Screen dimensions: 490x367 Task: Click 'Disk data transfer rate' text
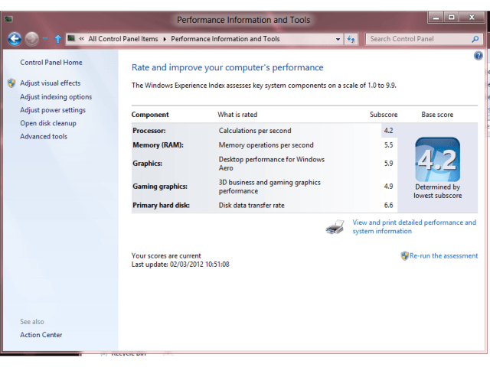pos(252,206)
